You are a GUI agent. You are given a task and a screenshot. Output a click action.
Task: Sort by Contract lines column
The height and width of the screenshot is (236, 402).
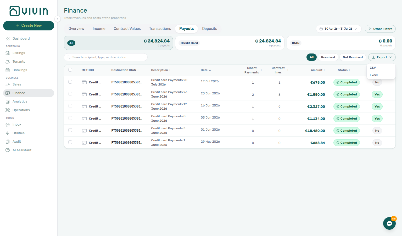click(280, 70)
